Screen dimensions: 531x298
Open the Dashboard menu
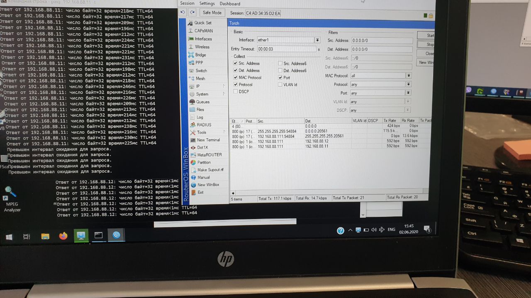(230, 3)
